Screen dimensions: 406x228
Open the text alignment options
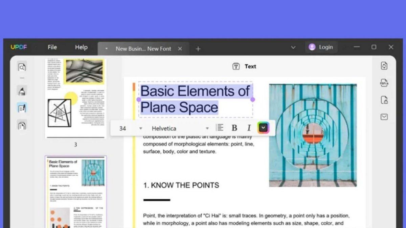[220, 128]
